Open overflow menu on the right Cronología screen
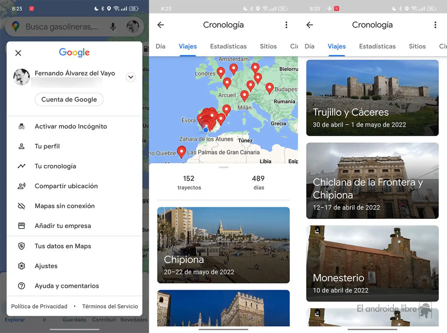This screenshot has height=333, width=447. 435,25
